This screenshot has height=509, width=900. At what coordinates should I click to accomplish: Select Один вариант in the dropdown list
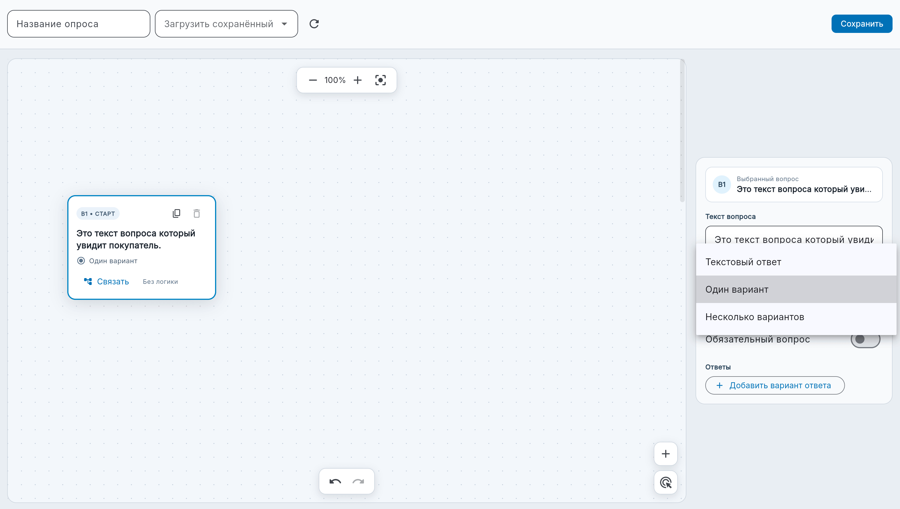pyautogui.click(x=796, y=290)
